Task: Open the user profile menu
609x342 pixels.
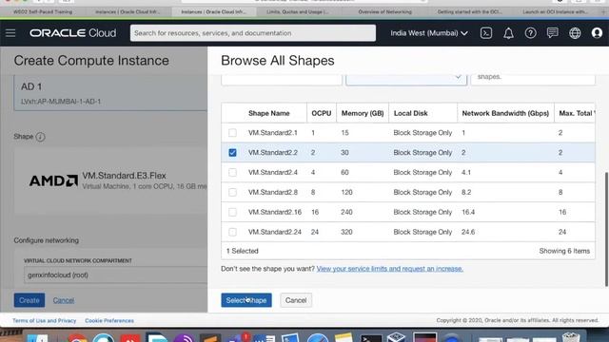Action: click(597, 33)
